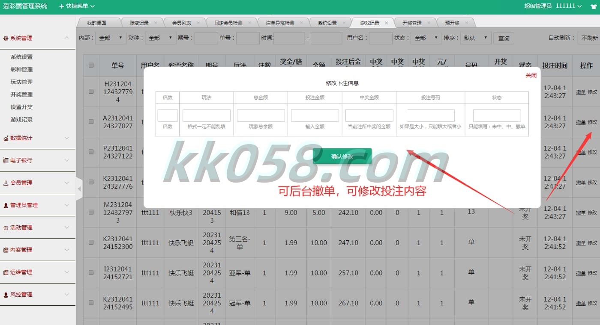The width and height of the screenshot is (600, 325).
Task: Click 撤单 for order A231204124327027
Action: (580, 122)
